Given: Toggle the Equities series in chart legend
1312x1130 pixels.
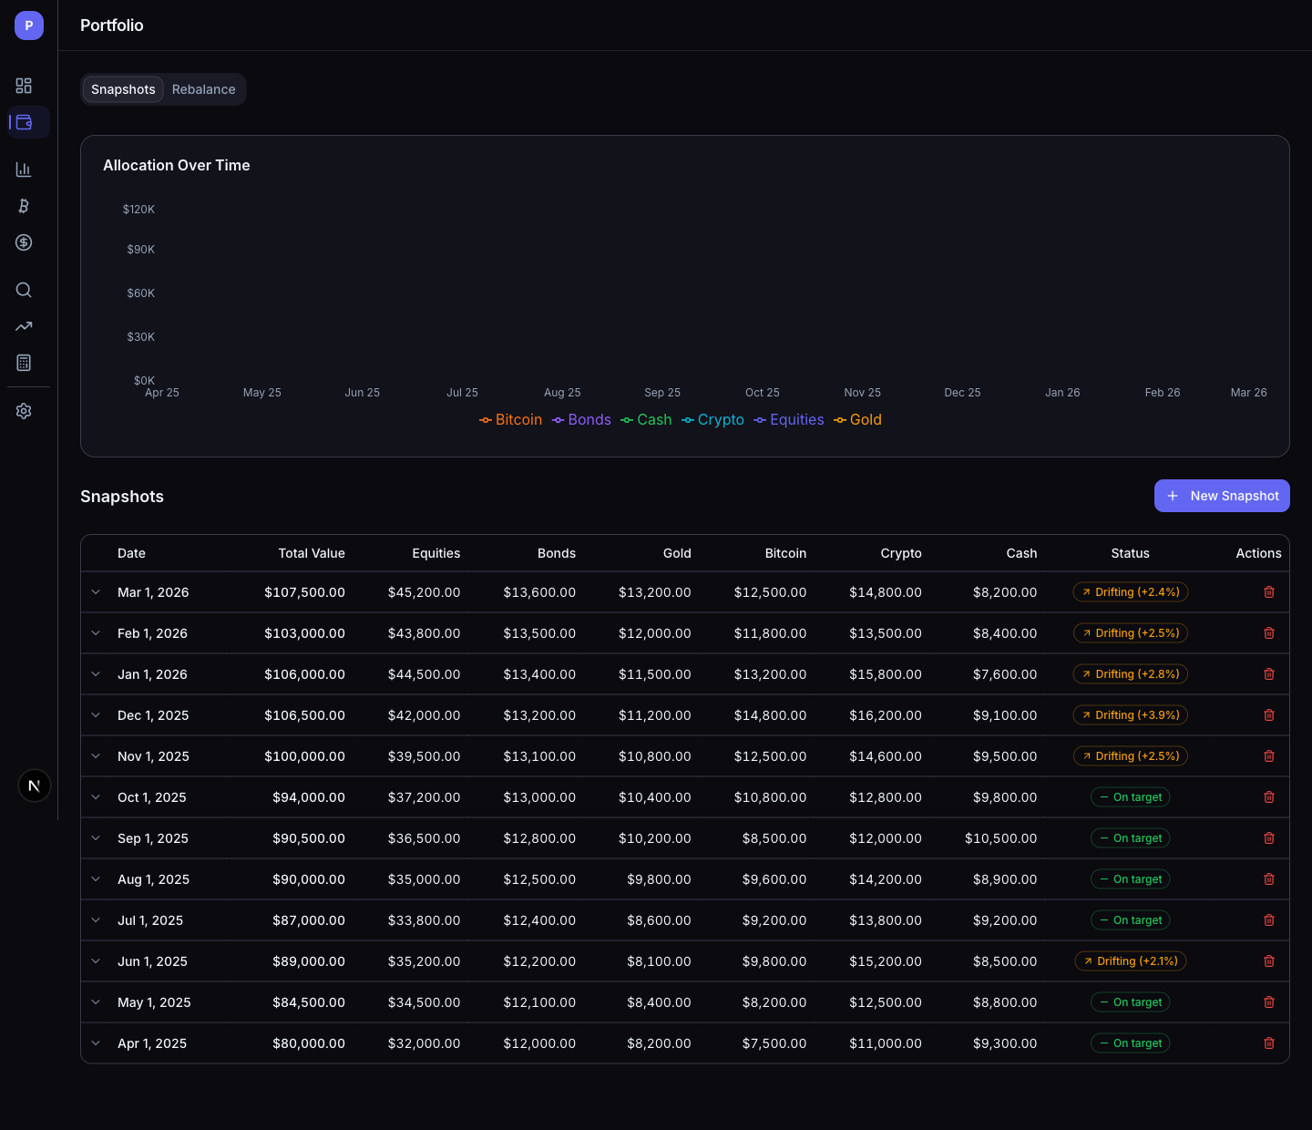Looking at the screenshot, I should [x=789, y=420].
